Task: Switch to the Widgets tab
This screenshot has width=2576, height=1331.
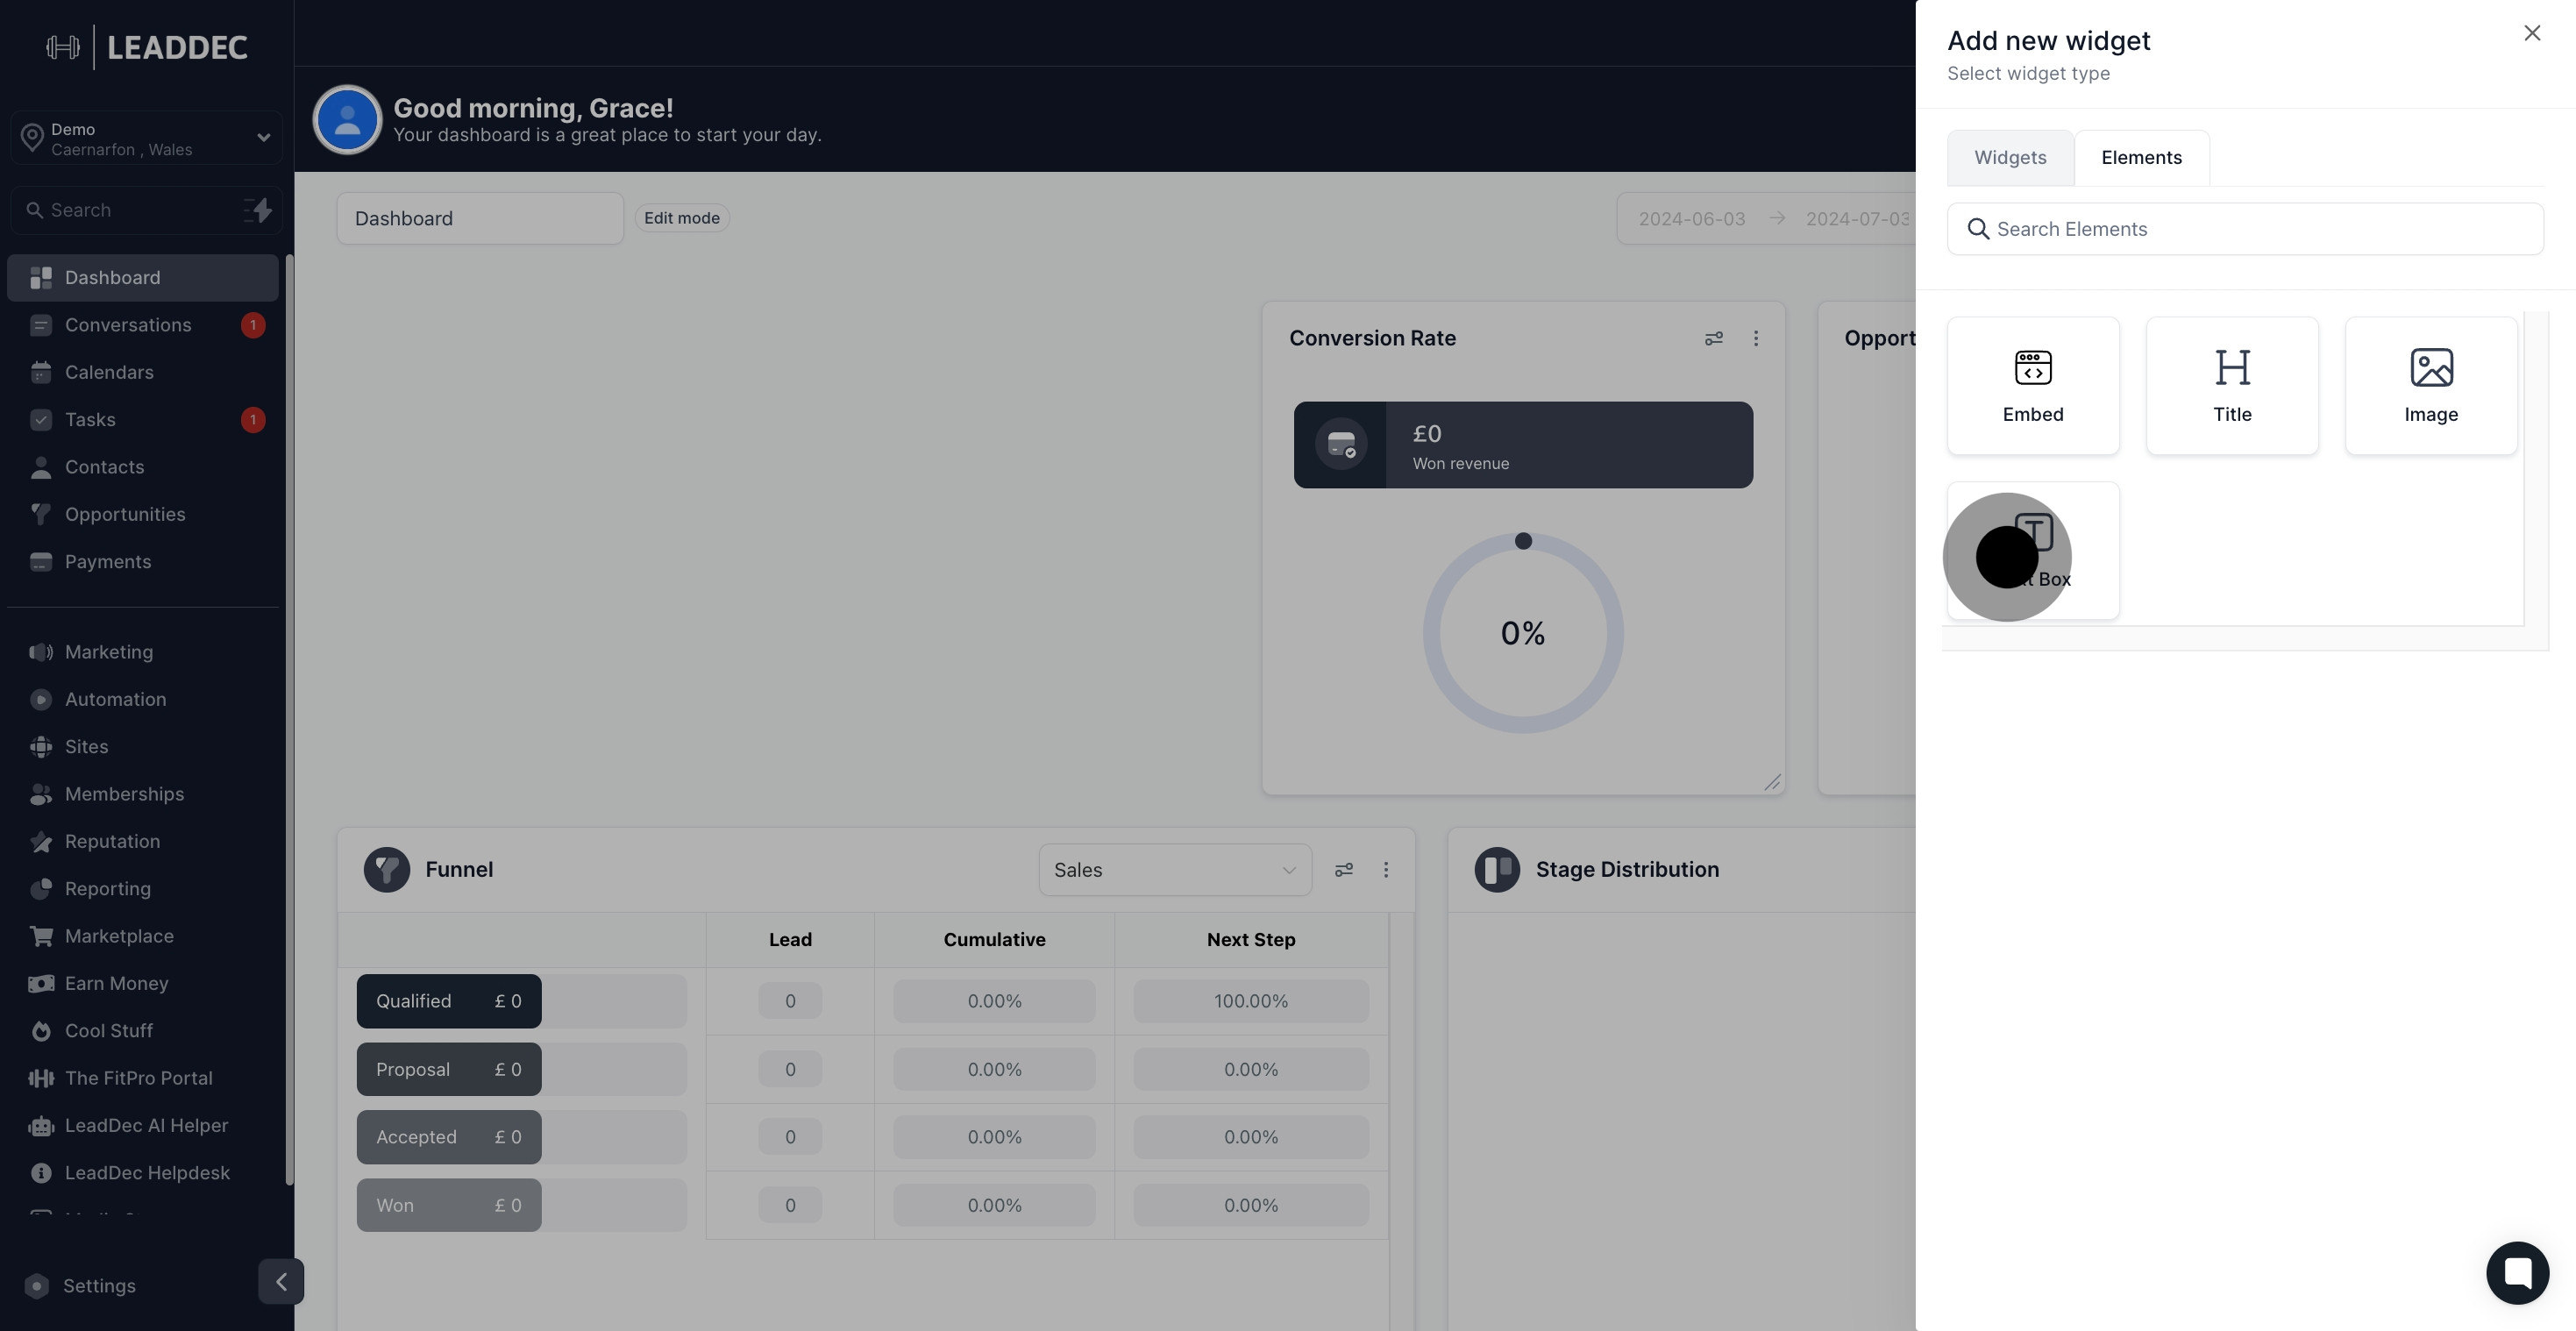Action: (2010, 158)
